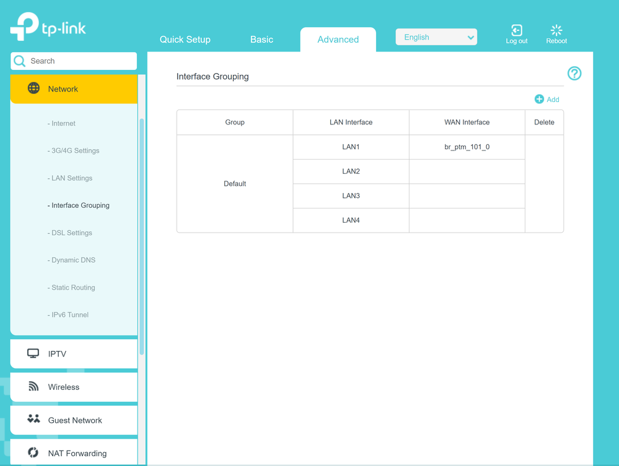Click the Log out icon
The image size is (619, 466).
[516, 30]
